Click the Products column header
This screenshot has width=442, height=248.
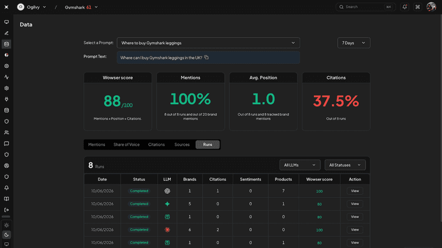coord(283,179)
